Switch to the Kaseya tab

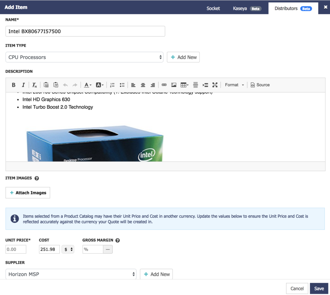pyautogui.click(x=247, y=8)
